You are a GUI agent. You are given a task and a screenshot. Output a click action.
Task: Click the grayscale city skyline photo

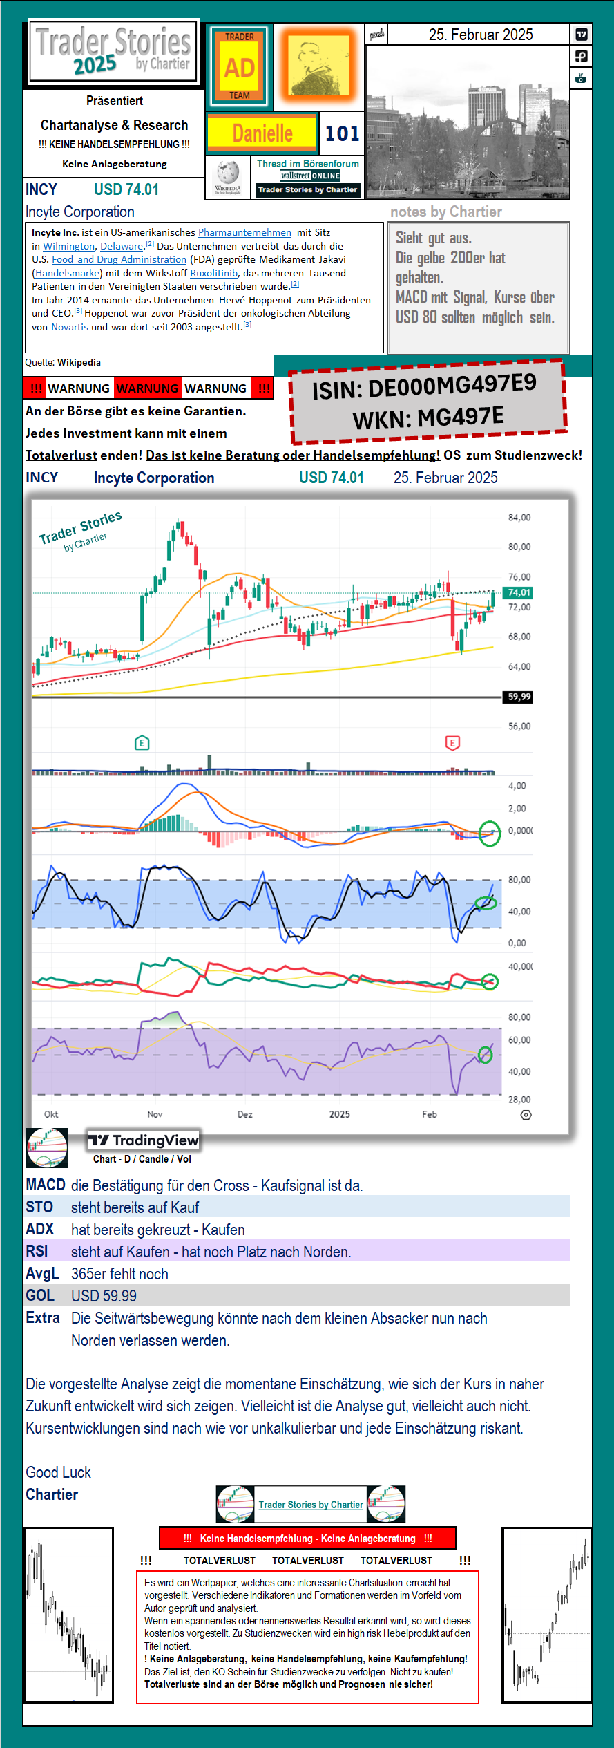(x=469, y=122)
